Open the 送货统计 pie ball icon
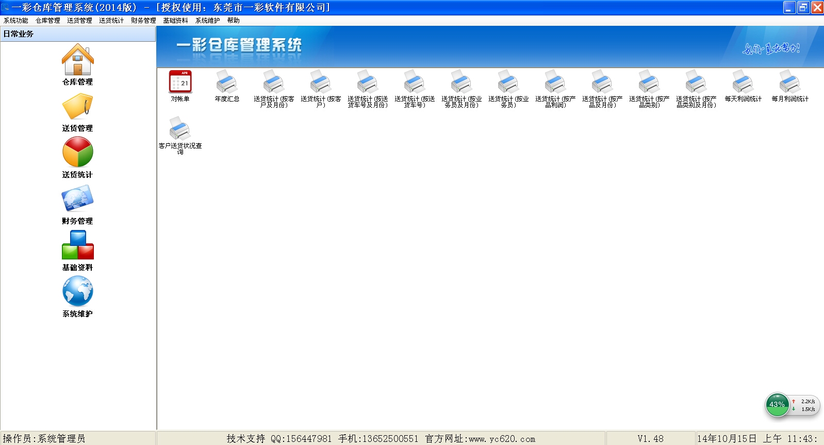This screenshot has height=445, width=824. coord(77,152)
